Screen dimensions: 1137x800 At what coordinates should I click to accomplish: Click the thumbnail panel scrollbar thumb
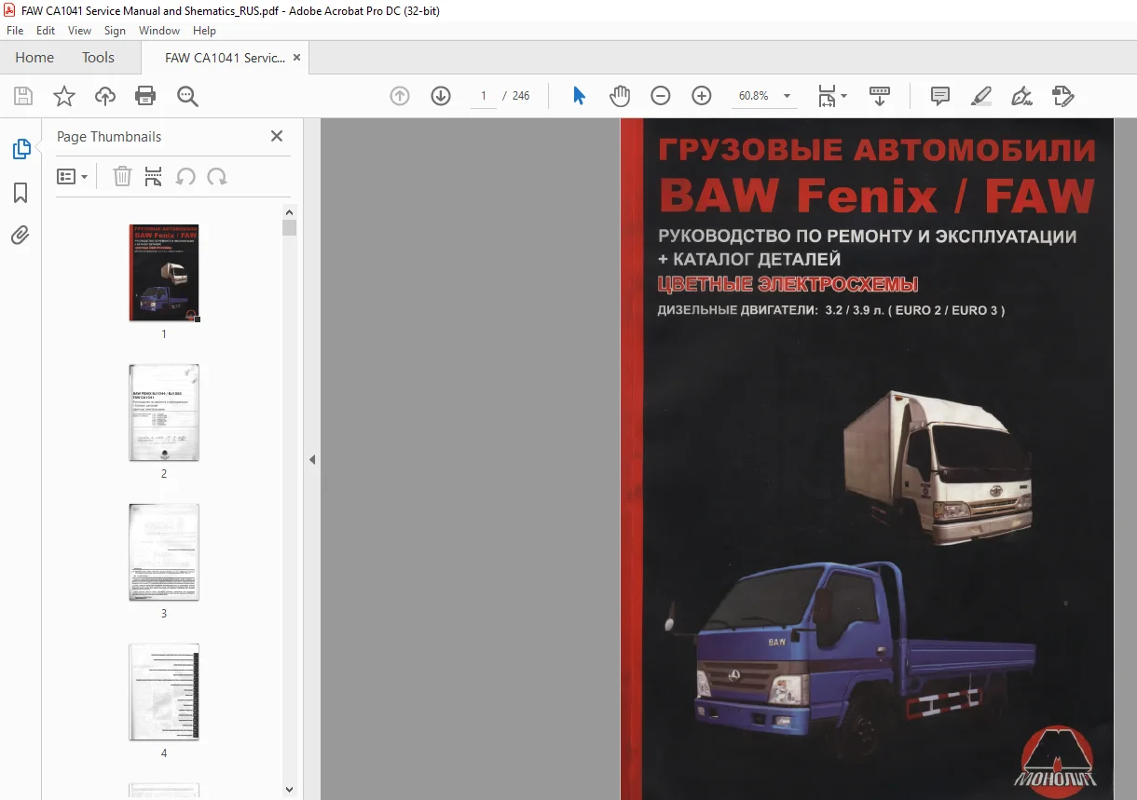tap(289, 228)
